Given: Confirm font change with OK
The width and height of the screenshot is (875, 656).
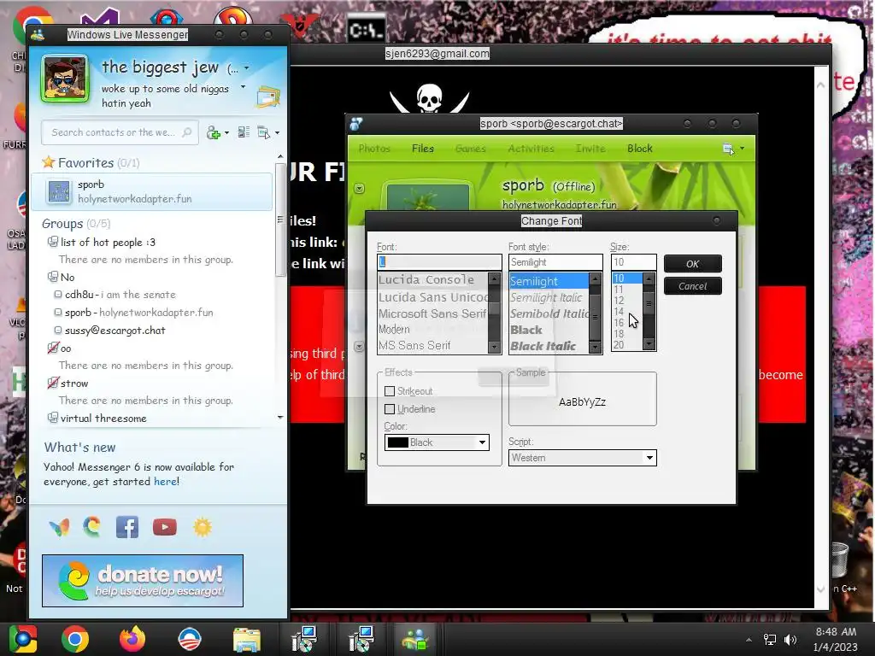Looking at the screenshot, I should pos(692,264).
